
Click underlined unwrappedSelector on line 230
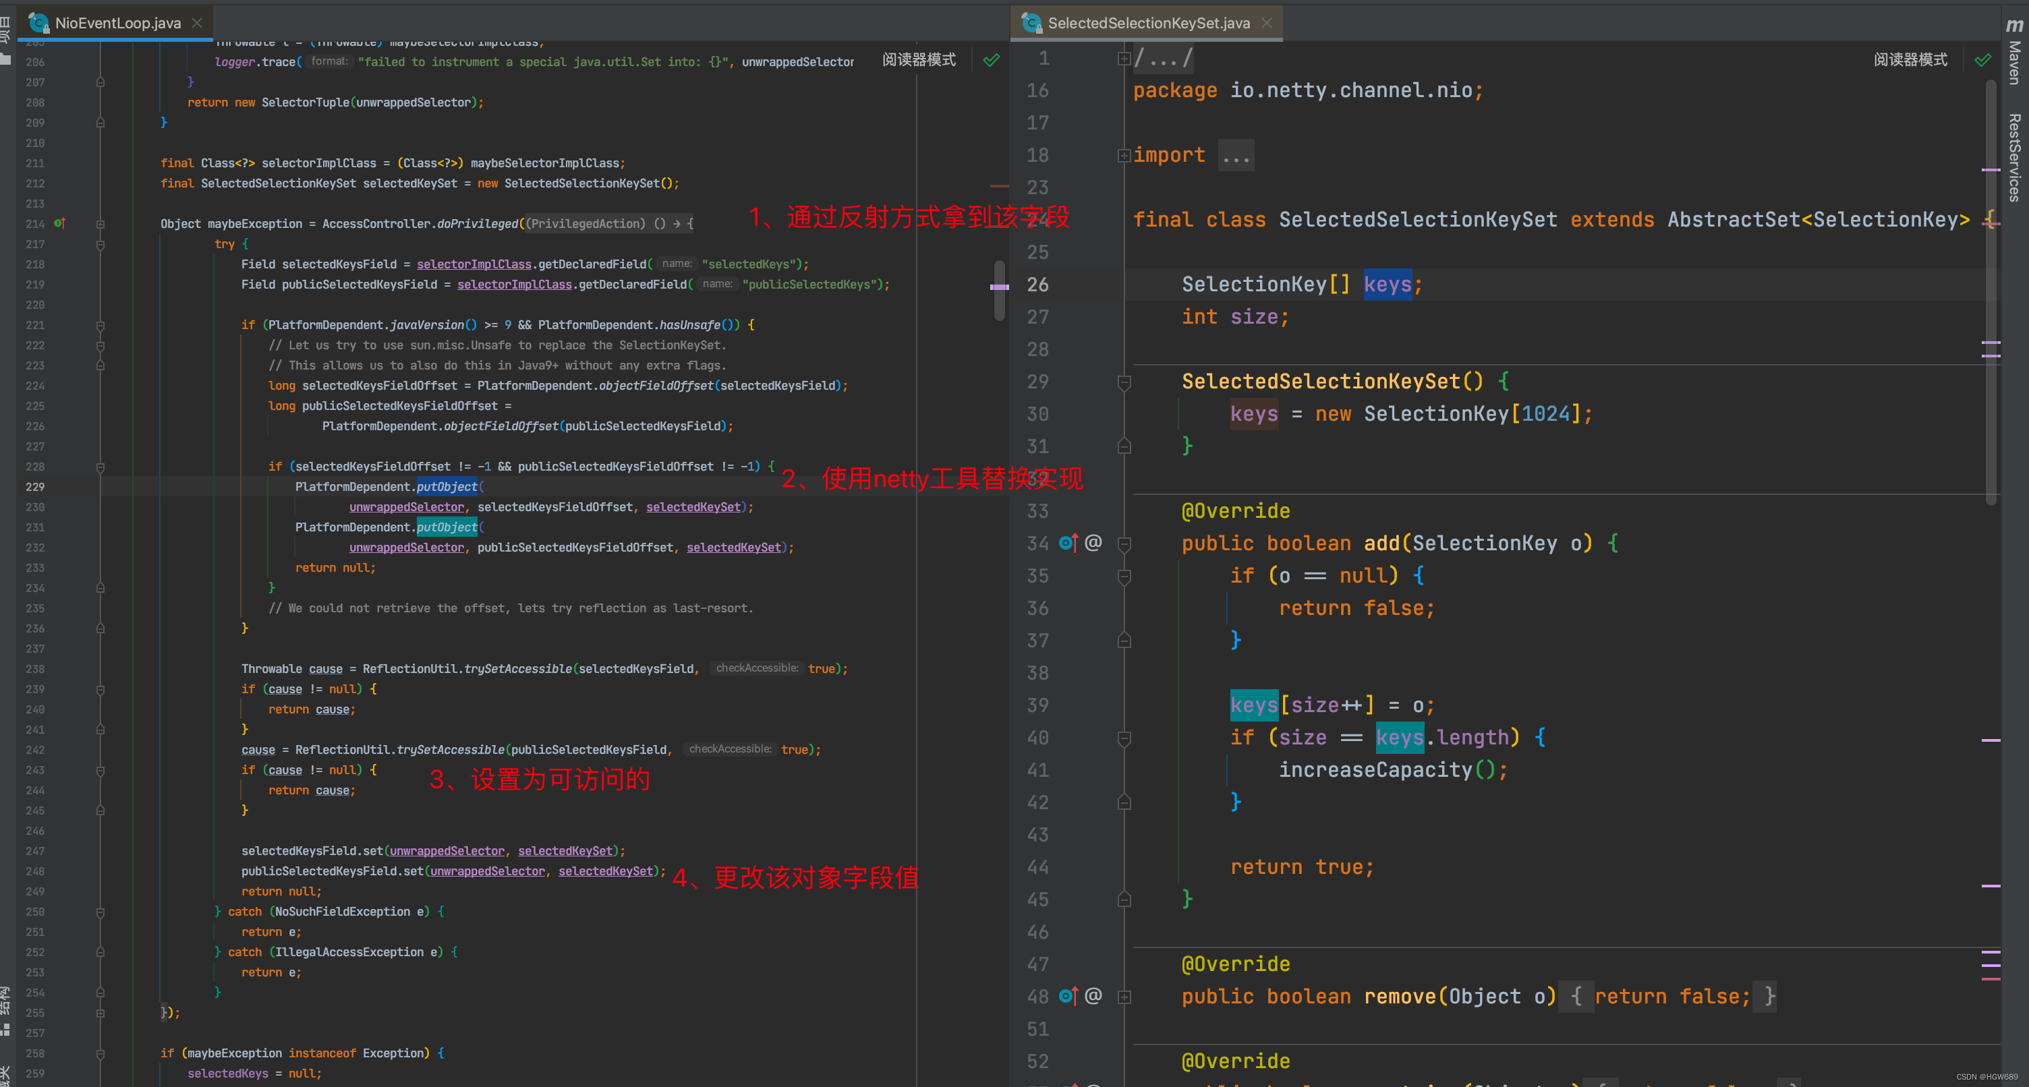click(407, 507)
